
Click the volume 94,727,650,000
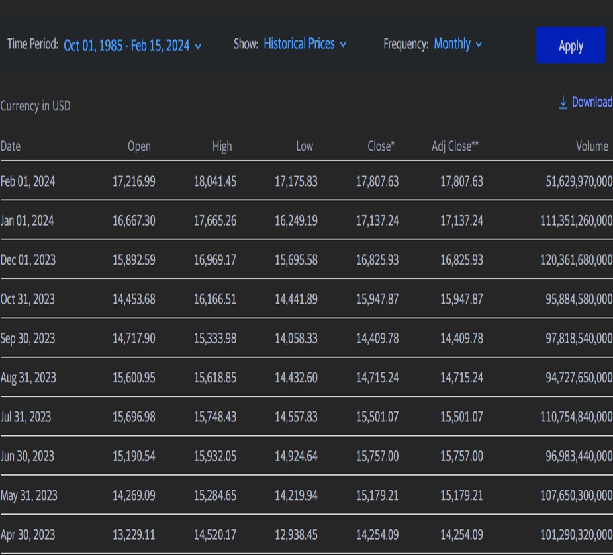[x=579, y=378]
